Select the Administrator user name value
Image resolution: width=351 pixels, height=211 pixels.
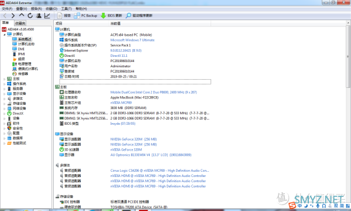(121, 66)
